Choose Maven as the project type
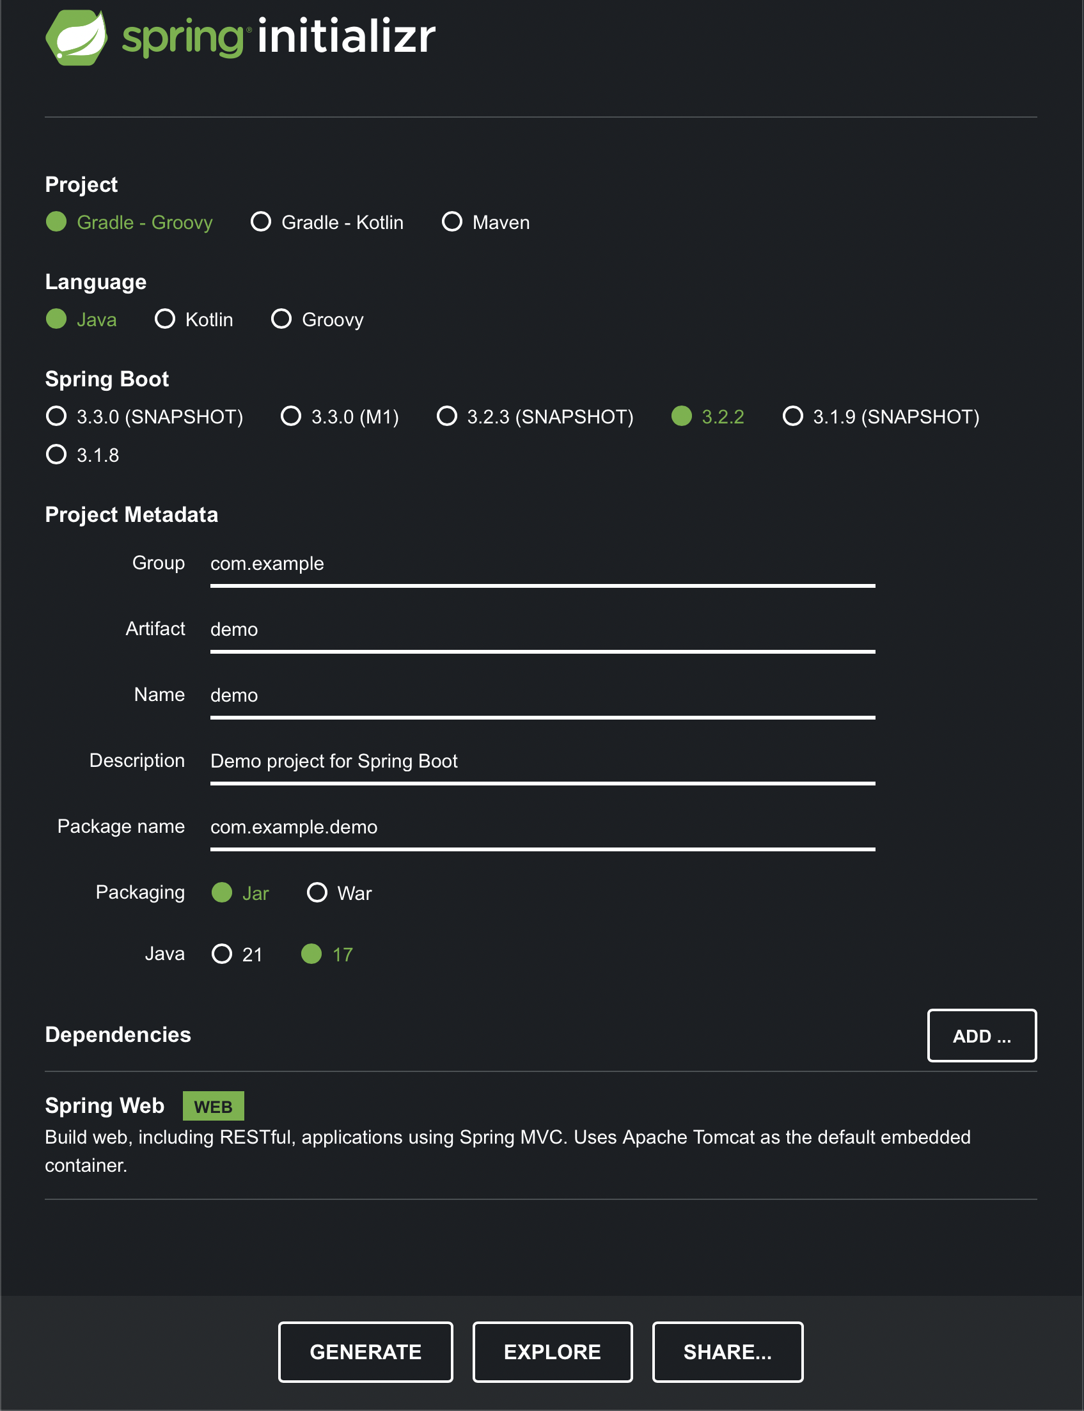This screenshot has height=1411, width=1084. (486, 222)
